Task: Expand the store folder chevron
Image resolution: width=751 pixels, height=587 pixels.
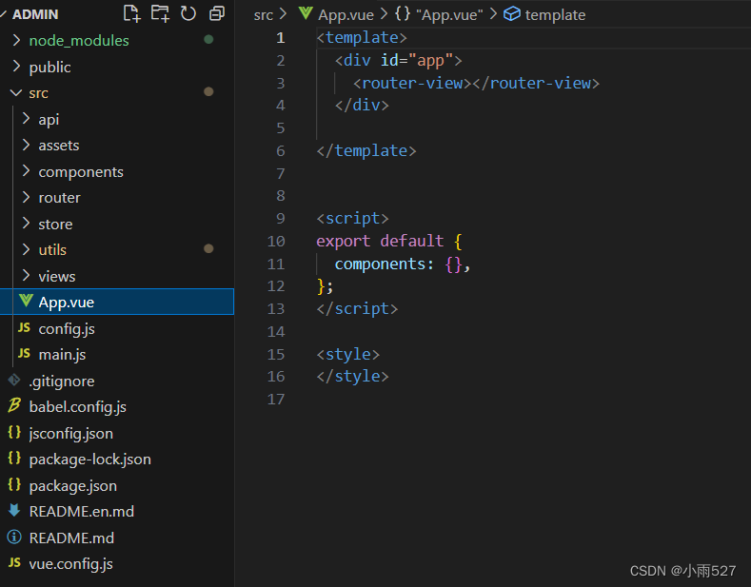Action: tap(26, 224)
